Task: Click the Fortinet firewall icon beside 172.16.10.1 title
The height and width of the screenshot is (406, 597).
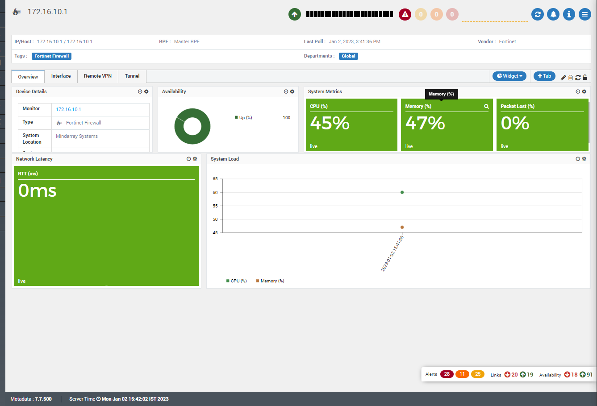Action: point(17,12)
